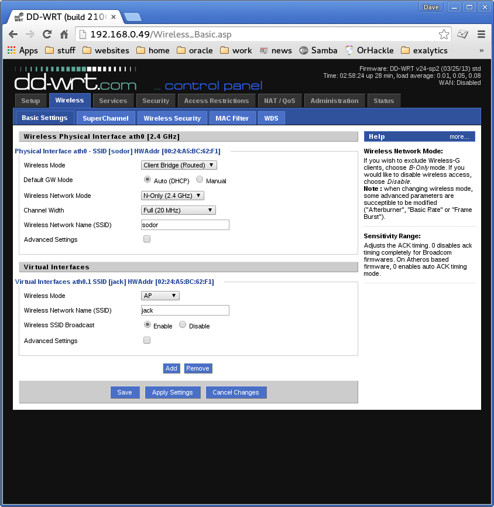
Task: Show more bookmarks with the chevron
Action: tap(481, 50)
